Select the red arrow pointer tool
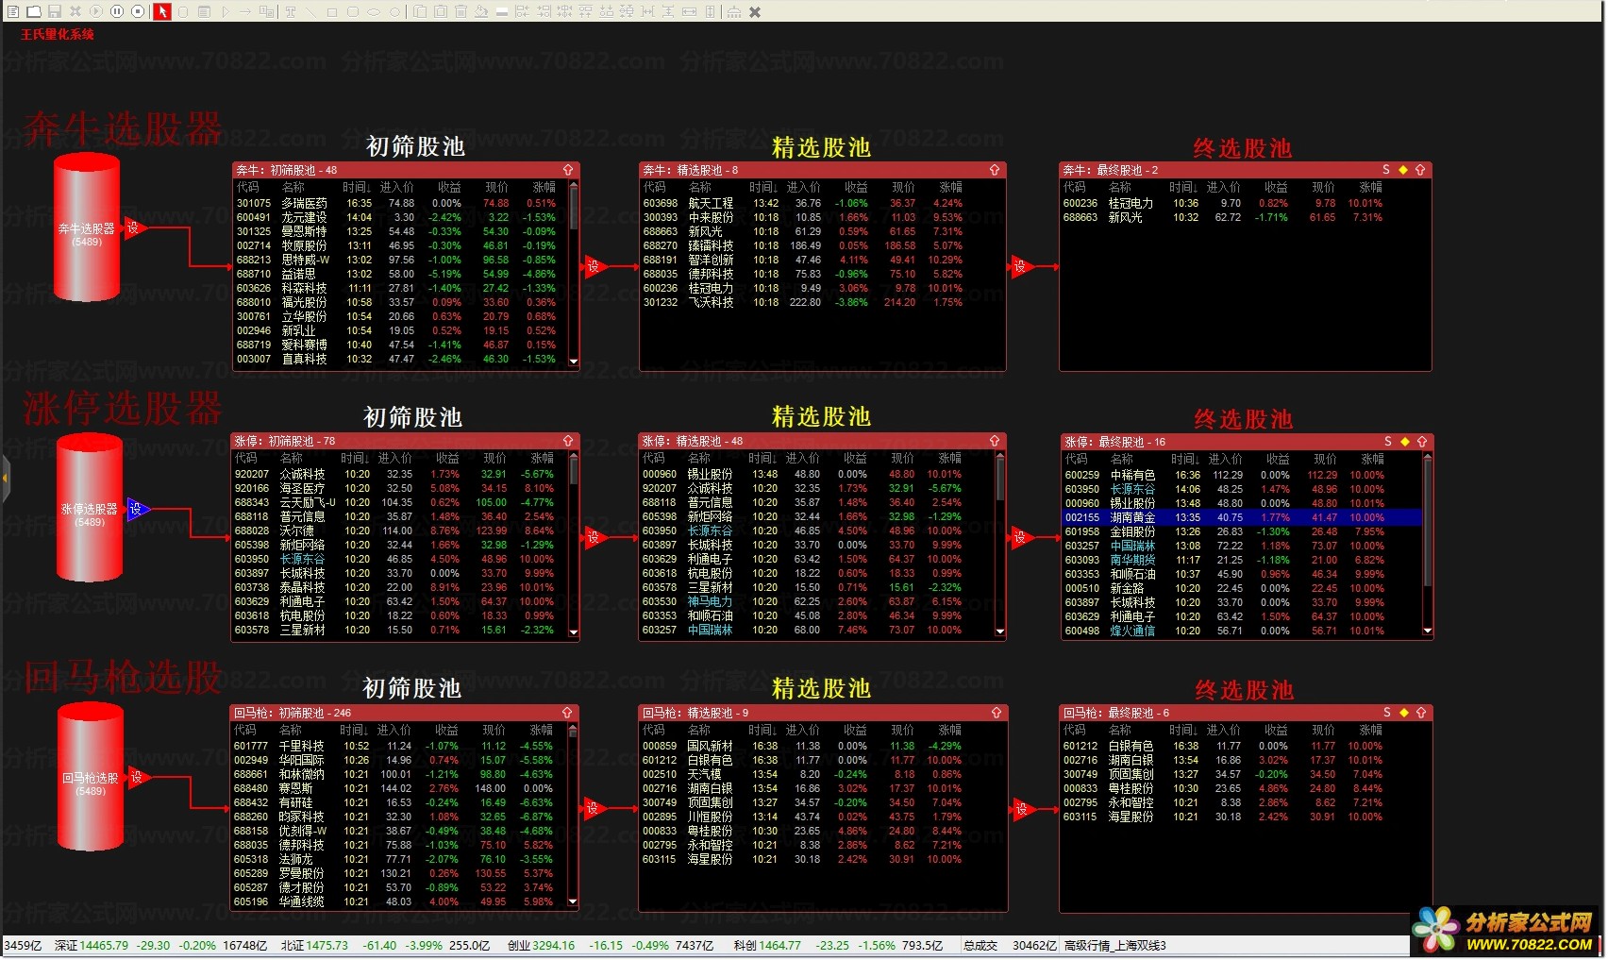This screenshot has height=960, width=1608. point(162,11)
